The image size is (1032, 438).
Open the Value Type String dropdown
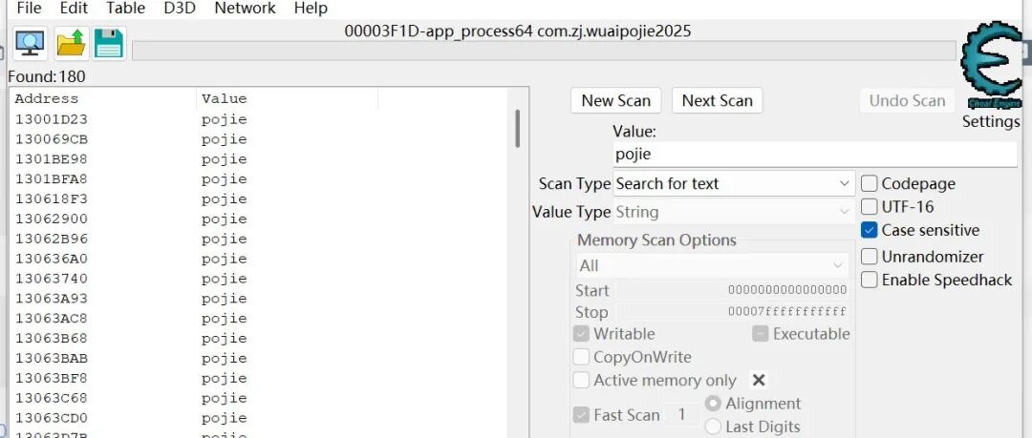point(734,212)
